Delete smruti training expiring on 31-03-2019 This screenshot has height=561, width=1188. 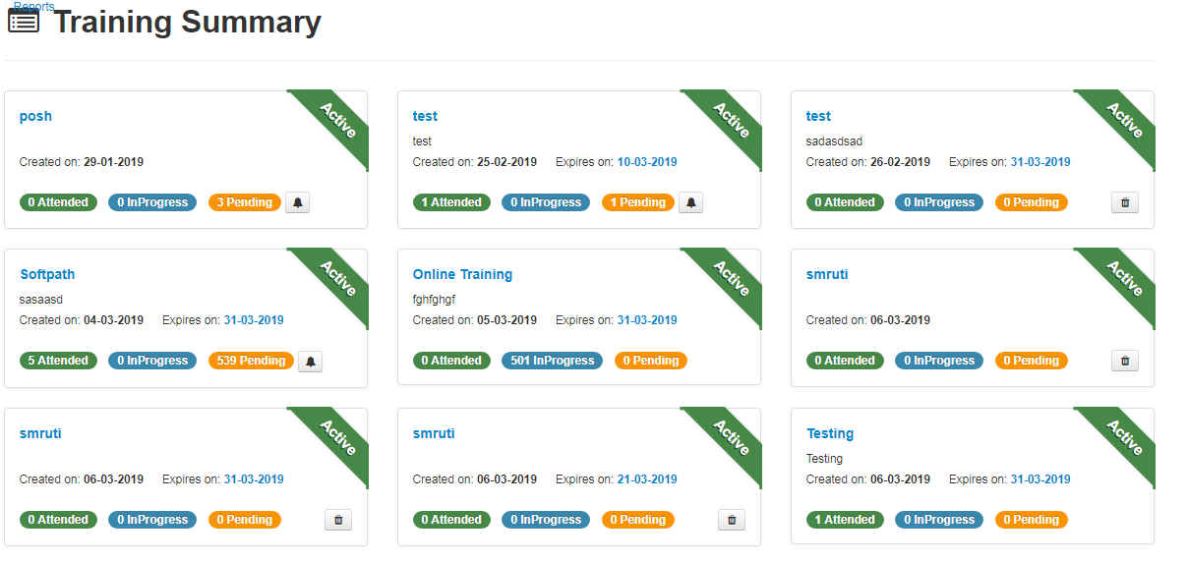point(338,520)
